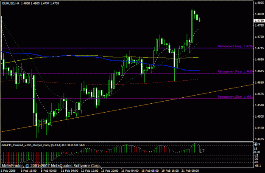Click the MACD value 17 readout

tap(202, 151)
